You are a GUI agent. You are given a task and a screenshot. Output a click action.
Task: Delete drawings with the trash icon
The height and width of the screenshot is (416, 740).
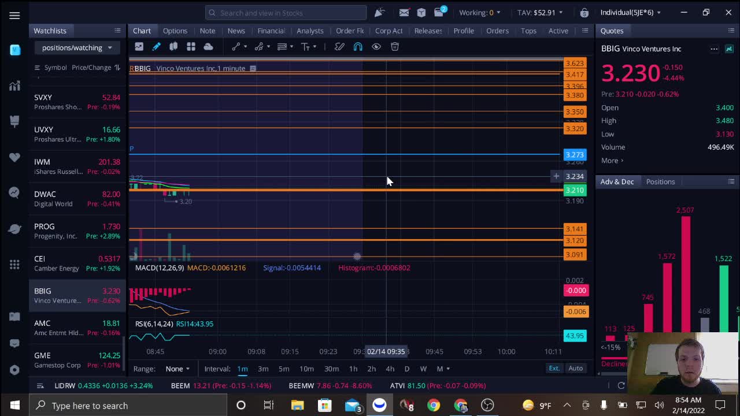tap(395, 47)
